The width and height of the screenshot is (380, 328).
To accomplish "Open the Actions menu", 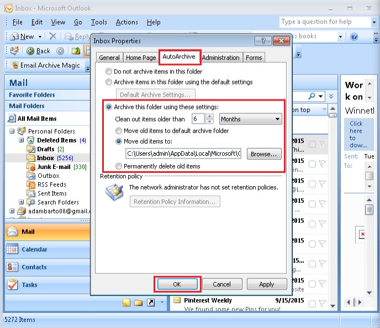I will [x=126, y=22].
